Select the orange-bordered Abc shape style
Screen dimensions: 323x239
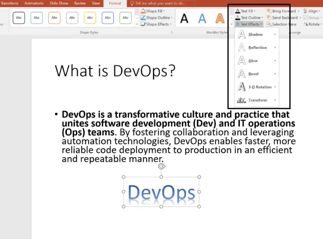(55, 18)
